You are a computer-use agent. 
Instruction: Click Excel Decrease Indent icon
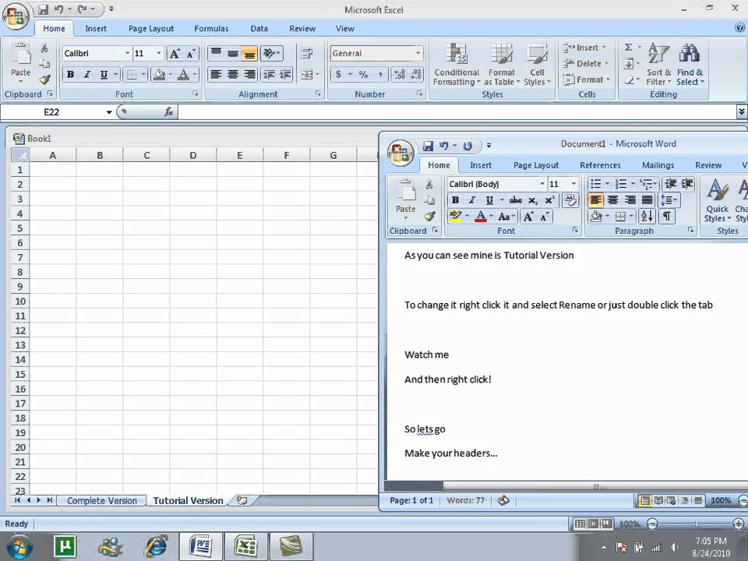point(270,75)
